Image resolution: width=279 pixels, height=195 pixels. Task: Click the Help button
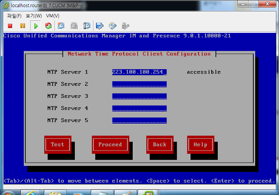(x=201, y=144)
